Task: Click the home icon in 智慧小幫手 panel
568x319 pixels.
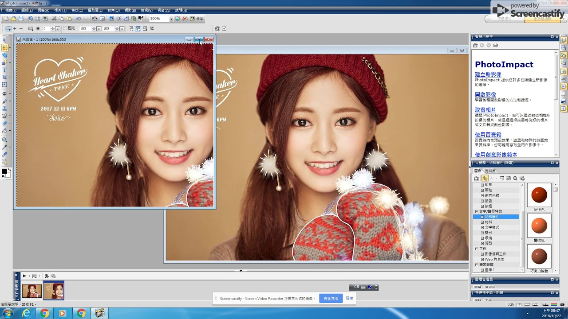Action: tap(475, 45)
